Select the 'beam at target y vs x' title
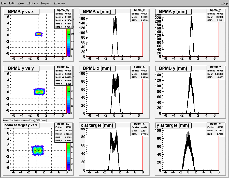229x178 pixels. click(x=21, y=125)
